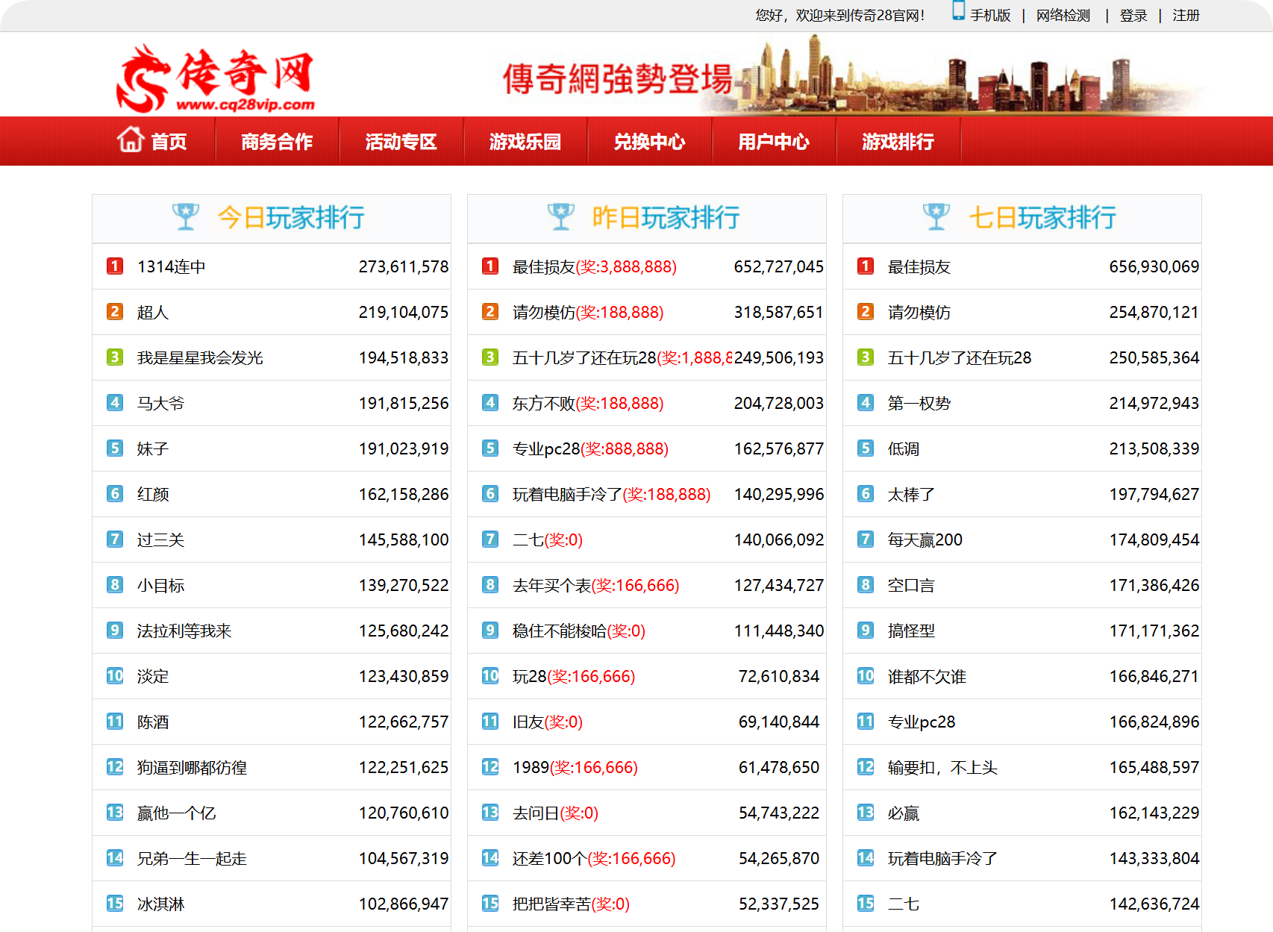1273x932 pixels.
Task: Click rank 10 badge beside 淡定
Action: click(x=115, y=676)
